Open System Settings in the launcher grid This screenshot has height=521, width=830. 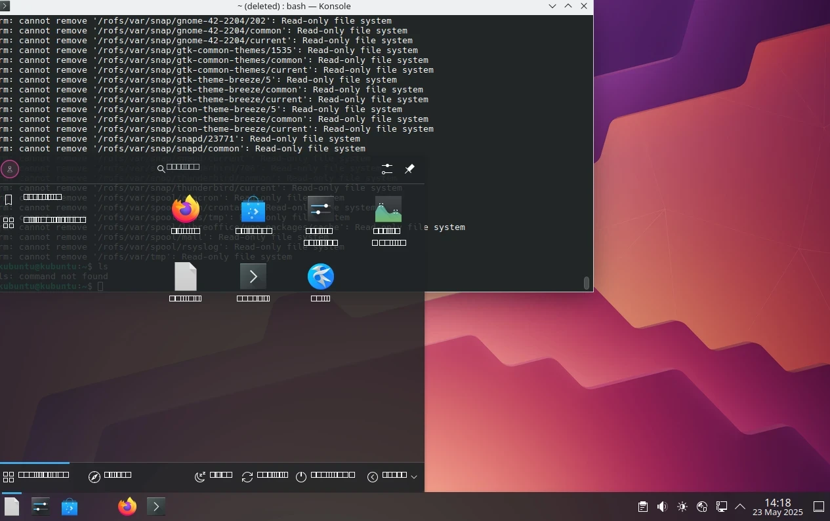[x=321, y=220]
